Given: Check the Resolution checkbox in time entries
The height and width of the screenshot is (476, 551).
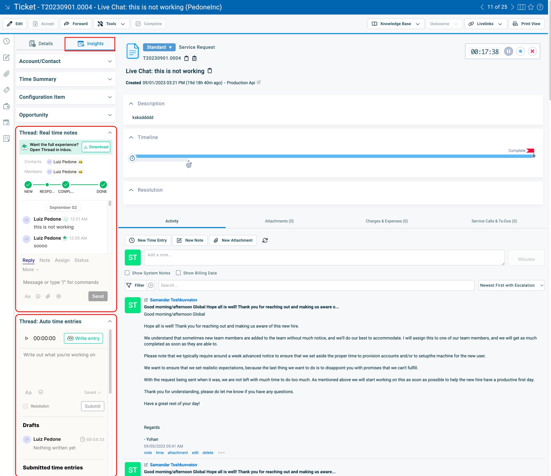Looking at the screenshot, I should [x=26, y=406].
